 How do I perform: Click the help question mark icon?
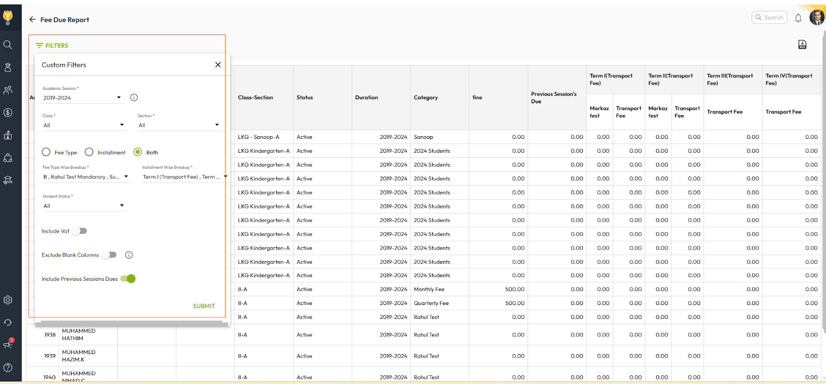[x=8, y=367]
